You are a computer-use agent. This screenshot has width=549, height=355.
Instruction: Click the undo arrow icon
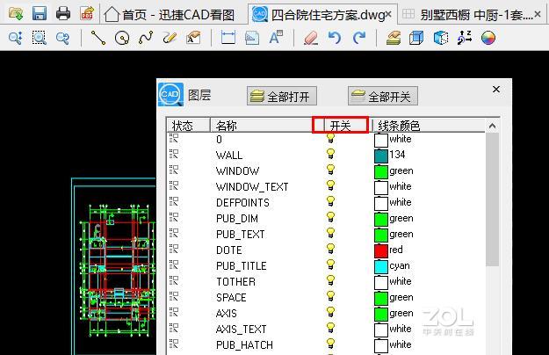tap(335, 38)
